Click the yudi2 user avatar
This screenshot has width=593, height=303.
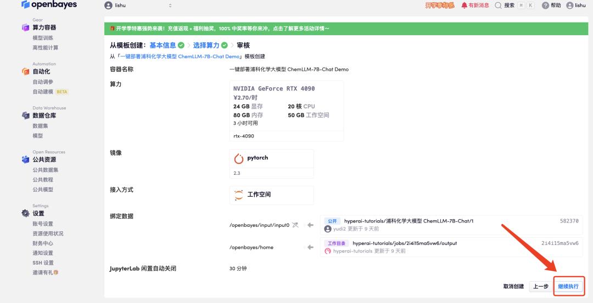click(x=327, y=229)
